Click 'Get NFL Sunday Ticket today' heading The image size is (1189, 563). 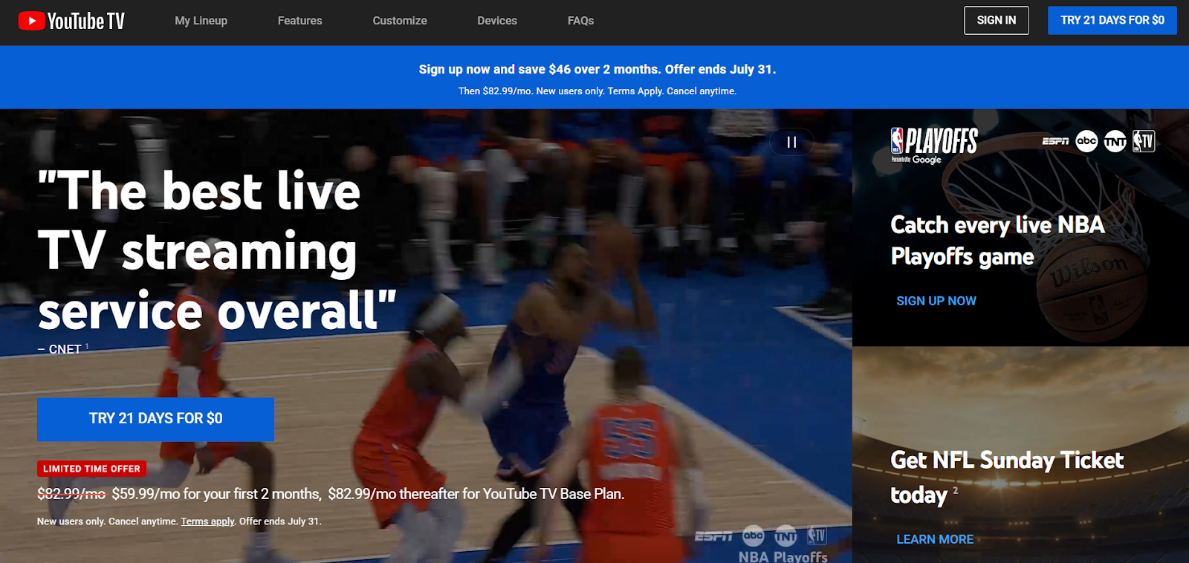pyautogui.click(x=1007, y=477)
